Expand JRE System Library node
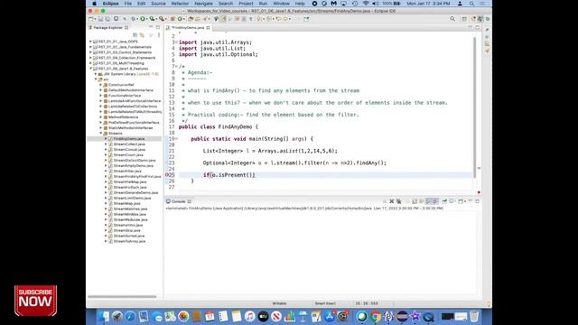The image size is (578, 325). [96, 74]
